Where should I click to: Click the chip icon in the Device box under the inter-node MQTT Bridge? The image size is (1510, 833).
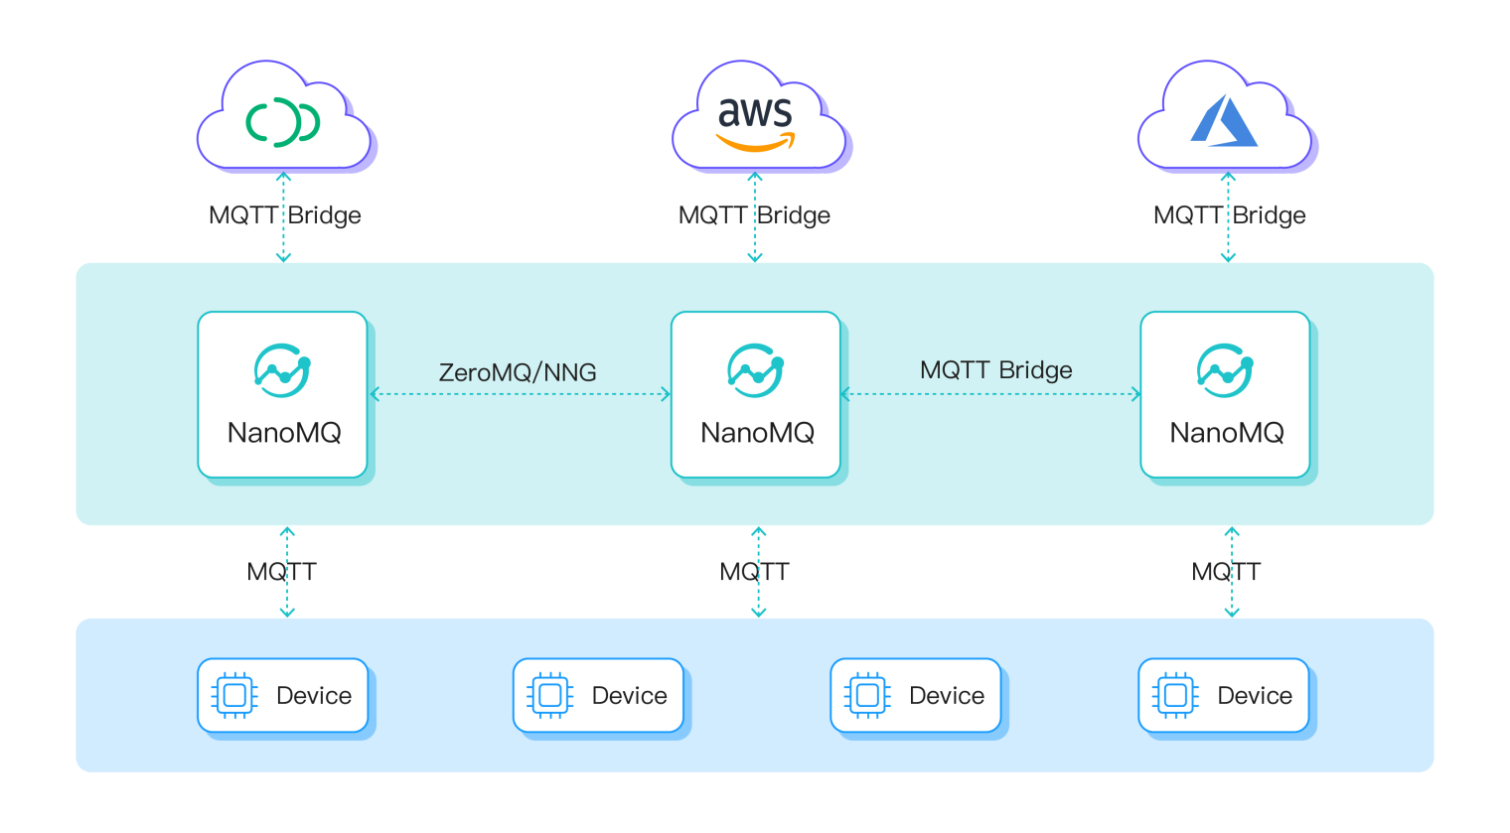coord(867,696)
